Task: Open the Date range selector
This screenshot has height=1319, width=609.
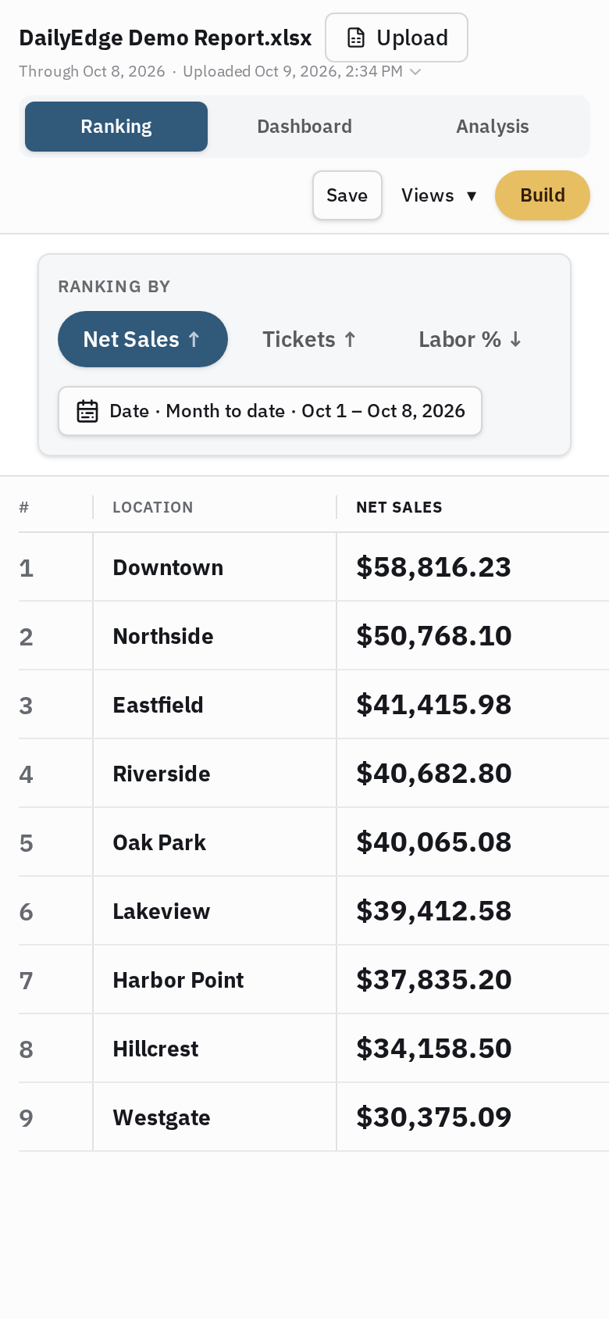Action: pyautogui.click(x=270, y=411)
